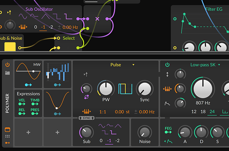Open preset folder icon in Polymer
The width and height of the screenshot is (229, 151).
click(x=7, y=73)
